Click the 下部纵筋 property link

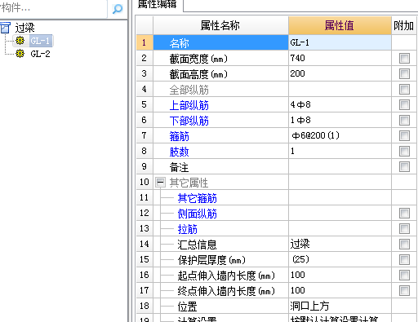tap(189, 121)
